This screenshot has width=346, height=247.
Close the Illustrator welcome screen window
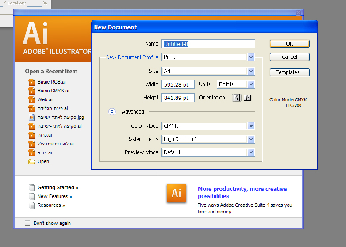pyautogui.click(x=298, y=13)
